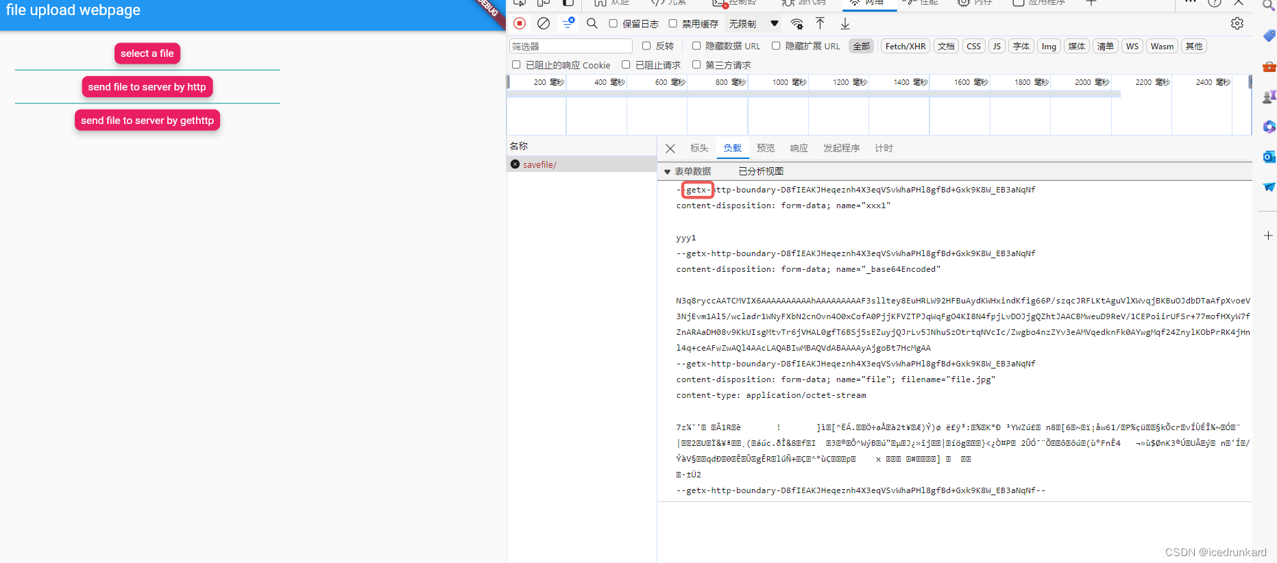The height and width of the screenshot is (563, 1277).
Task: Filter requests by 文档
Action: point(946,46)
